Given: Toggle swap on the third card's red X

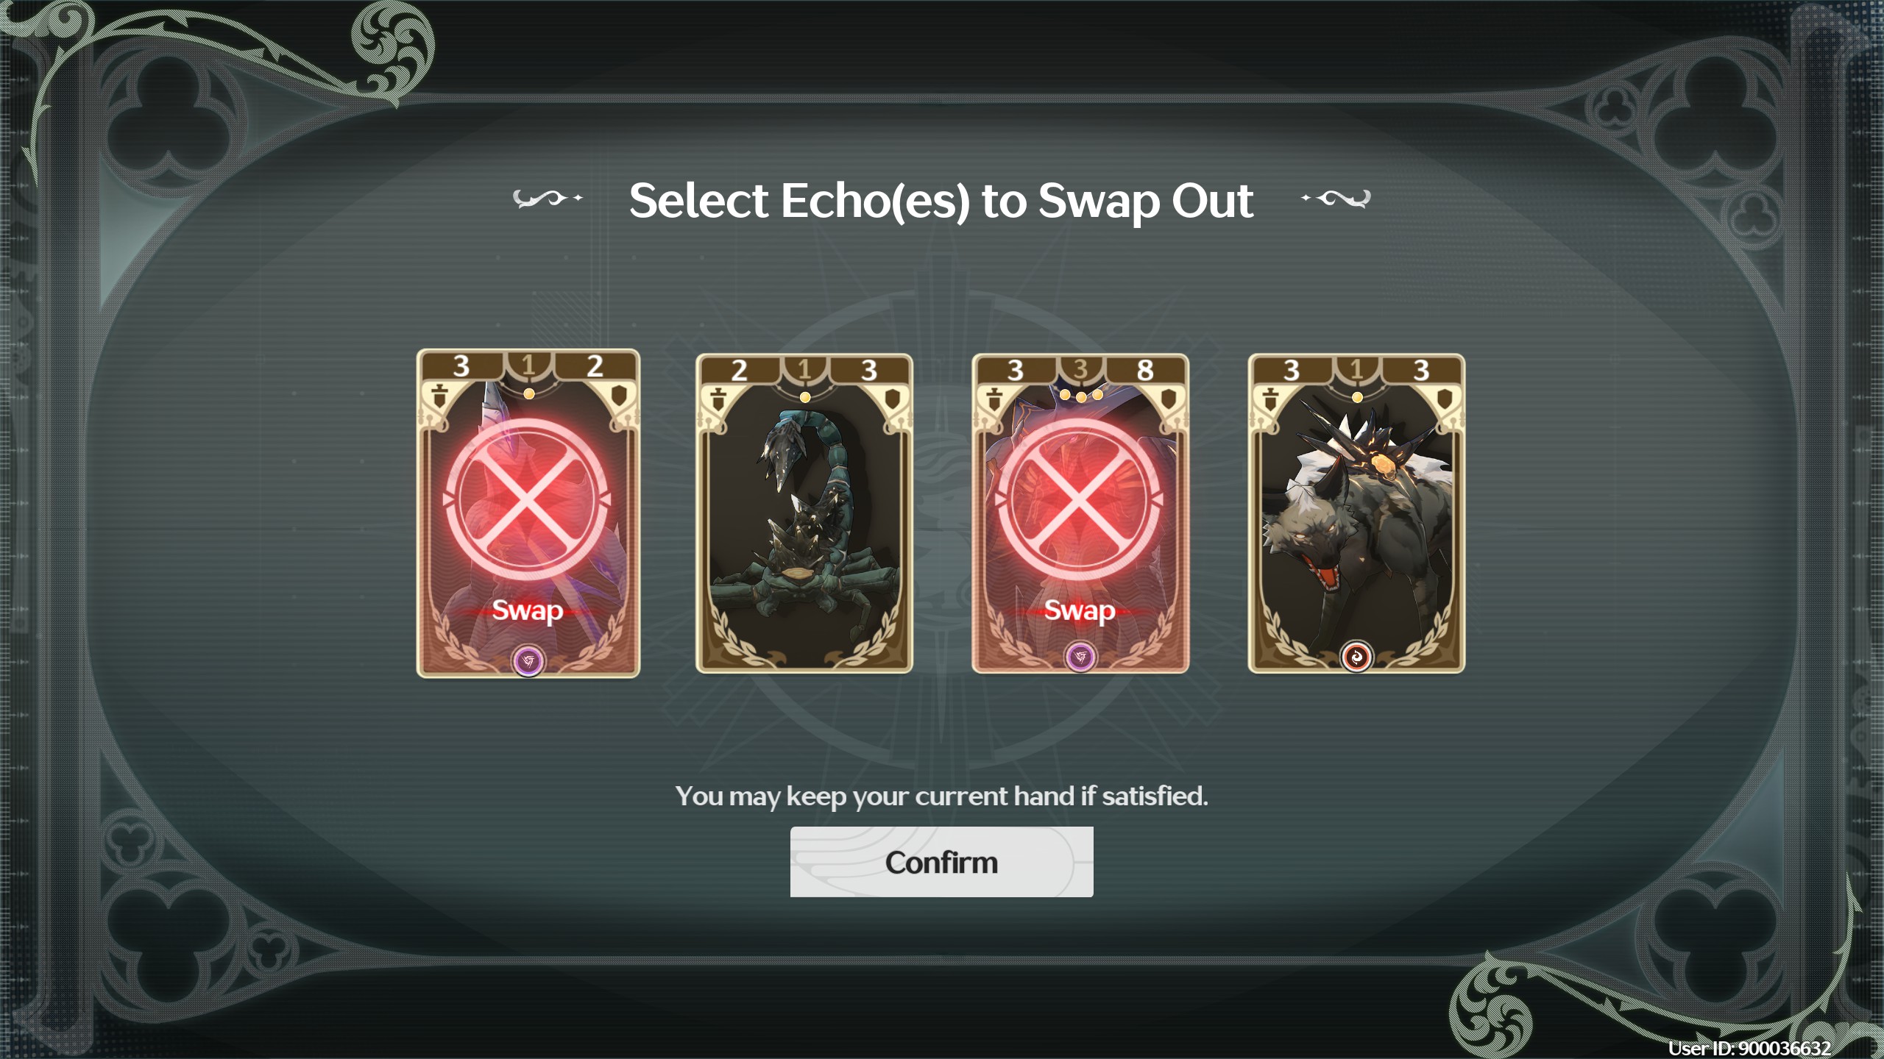Looking at the screenshot, I should tap(1080, 499).
